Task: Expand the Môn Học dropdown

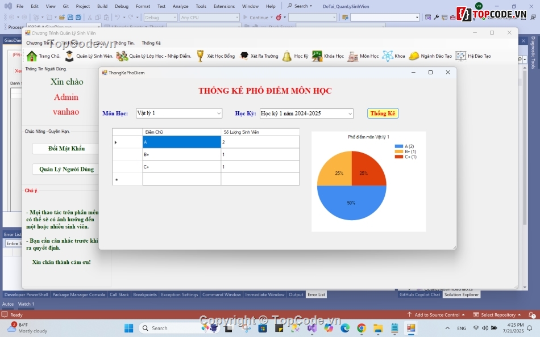Action: (x=219, y=113)
